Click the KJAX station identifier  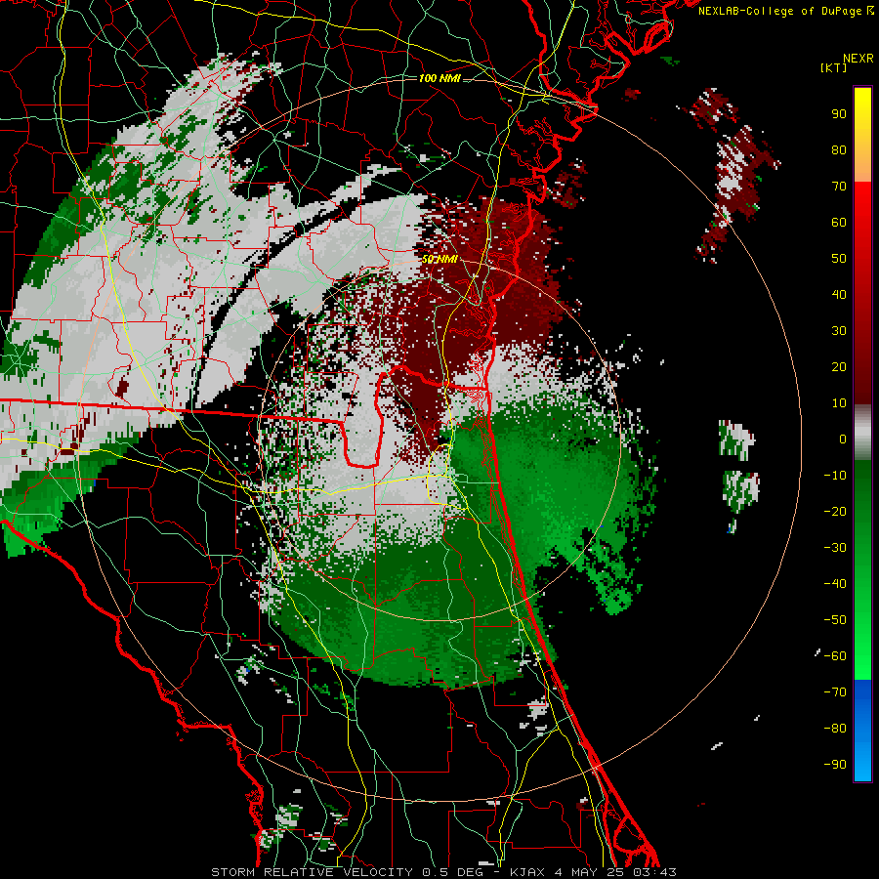527,872
